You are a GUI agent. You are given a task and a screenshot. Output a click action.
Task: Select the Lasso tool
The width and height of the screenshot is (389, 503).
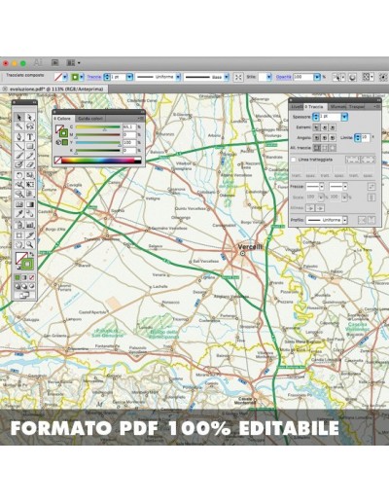(30, 126)
